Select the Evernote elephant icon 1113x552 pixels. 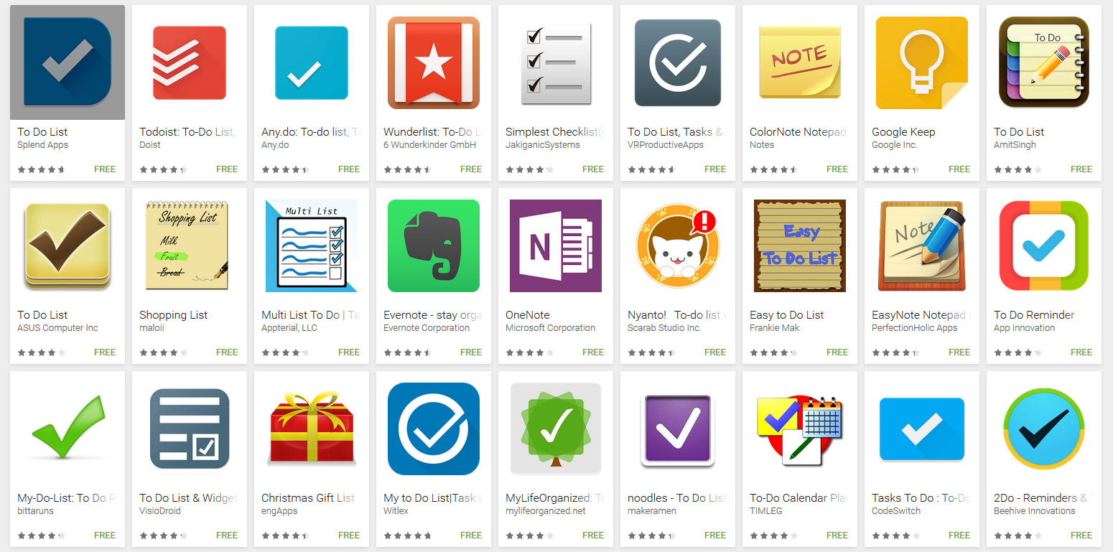coord(434,245)
